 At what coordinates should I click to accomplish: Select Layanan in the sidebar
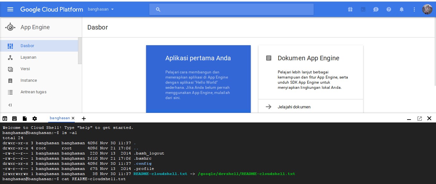[x=28, y=57]
